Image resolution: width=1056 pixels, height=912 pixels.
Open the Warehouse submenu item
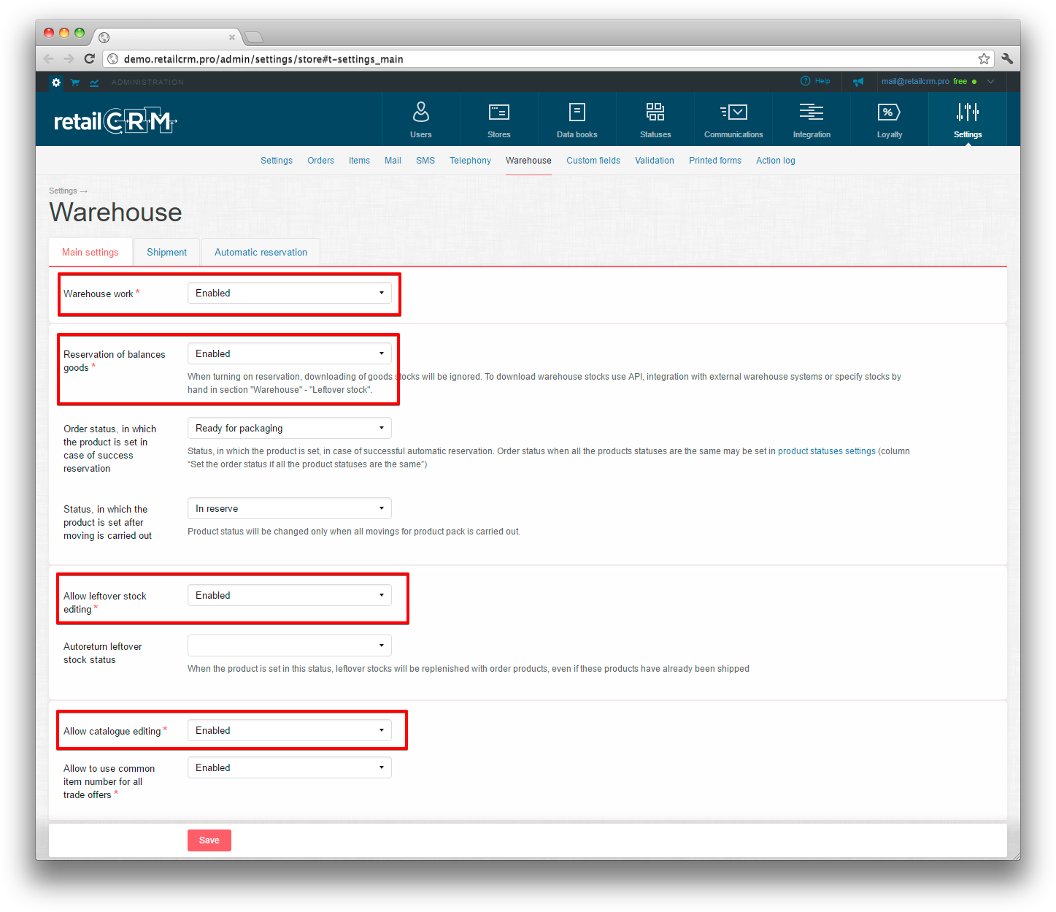528,161
